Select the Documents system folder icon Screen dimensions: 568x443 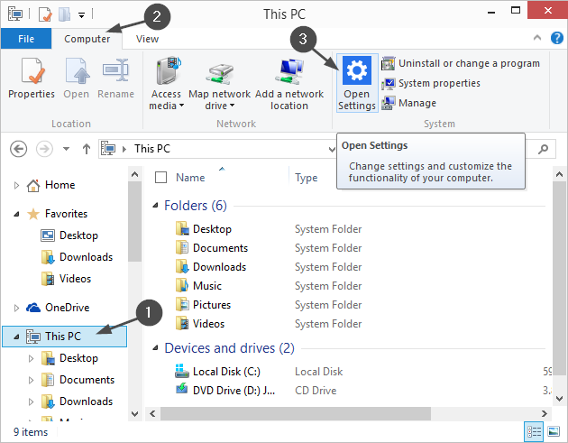[x=182, y=247]
